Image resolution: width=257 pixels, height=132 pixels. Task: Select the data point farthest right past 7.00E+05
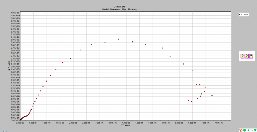pyautogui.click(x=212, y=96)
